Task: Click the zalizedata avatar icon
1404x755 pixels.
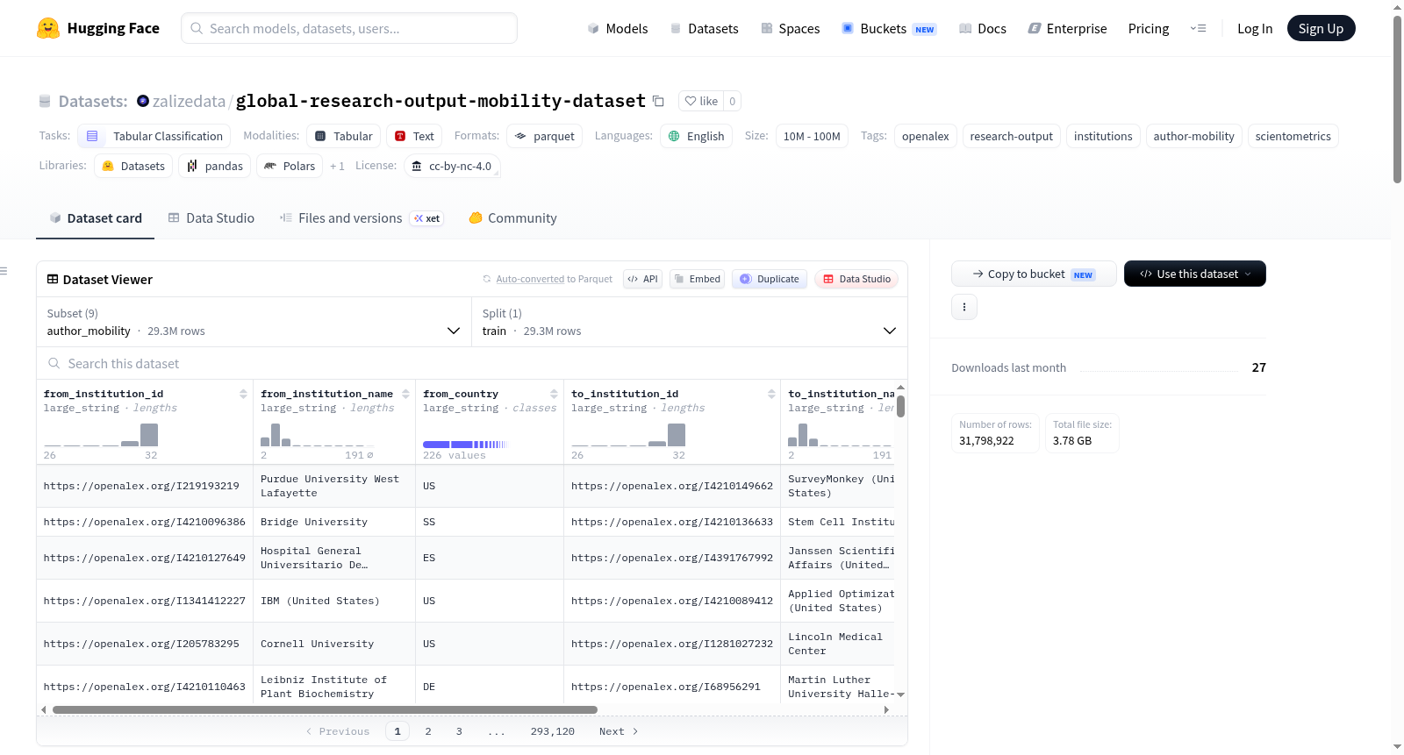Action: (143, 101)
